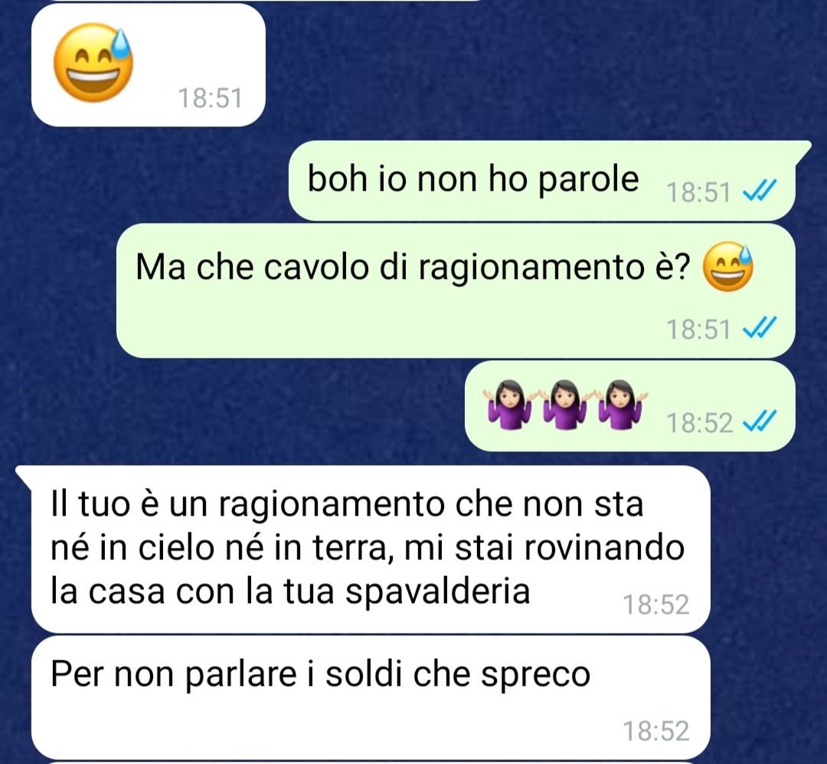
Task: Tap the large sweat-smile emoji message
Action: [93, 63]
